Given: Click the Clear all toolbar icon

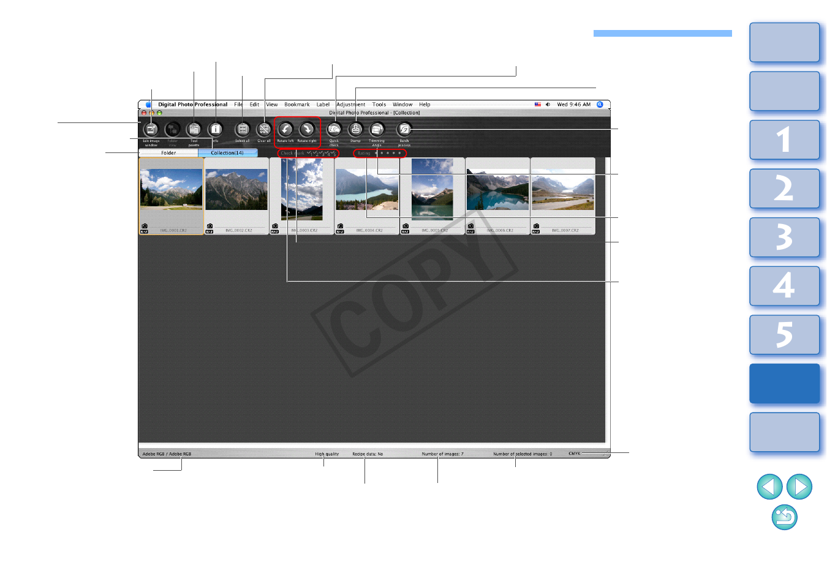Looking at the screenshot, I should tap(264, 130).
